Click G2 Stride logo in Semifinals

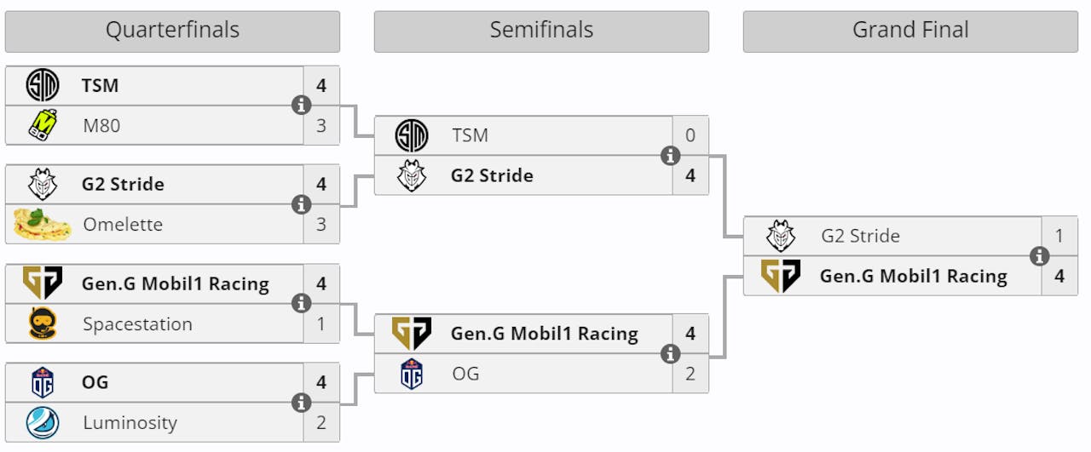point(411,176)
